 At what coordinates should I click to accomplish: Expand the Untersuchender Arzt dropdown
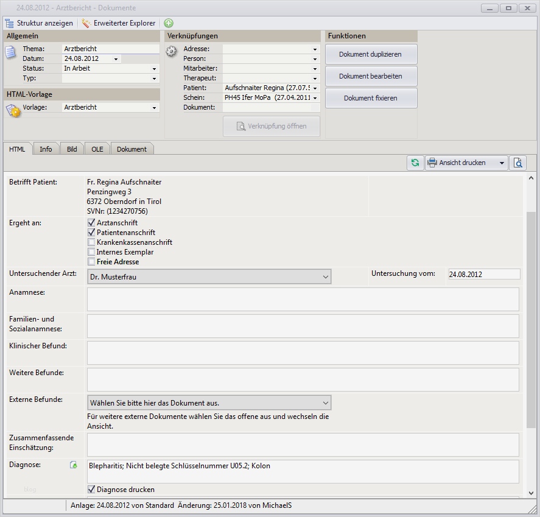pos(325,276)
